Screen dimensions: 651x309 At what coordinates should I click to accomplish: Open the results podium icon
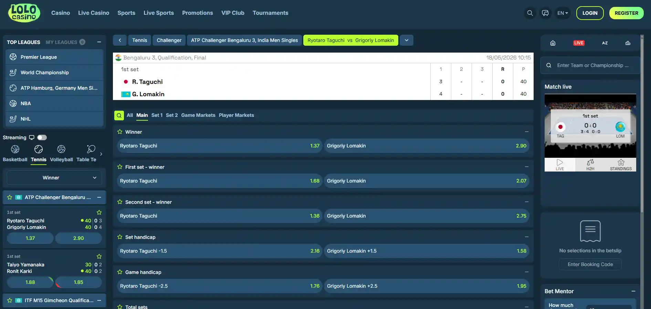pyautogui.click(x=628, y=43)
